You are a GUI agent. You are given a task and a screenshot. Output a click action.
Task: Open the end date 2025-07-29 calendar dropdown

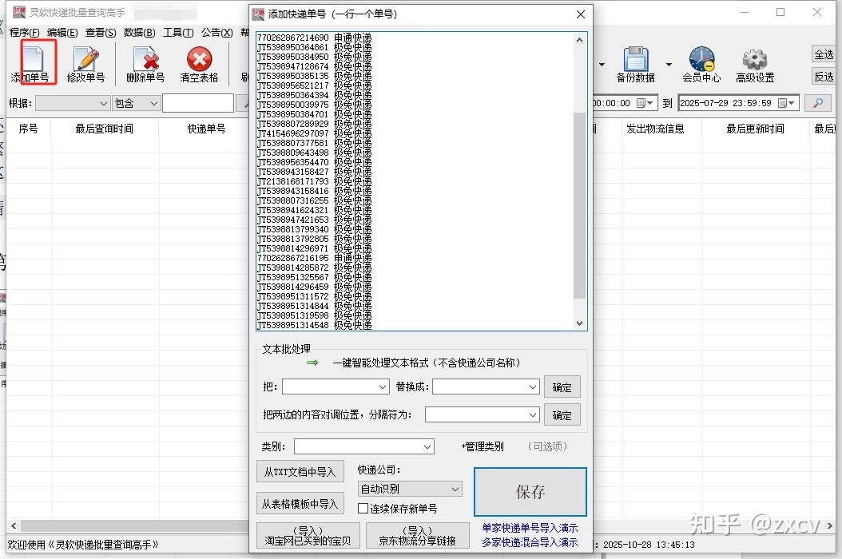point(787,103)
